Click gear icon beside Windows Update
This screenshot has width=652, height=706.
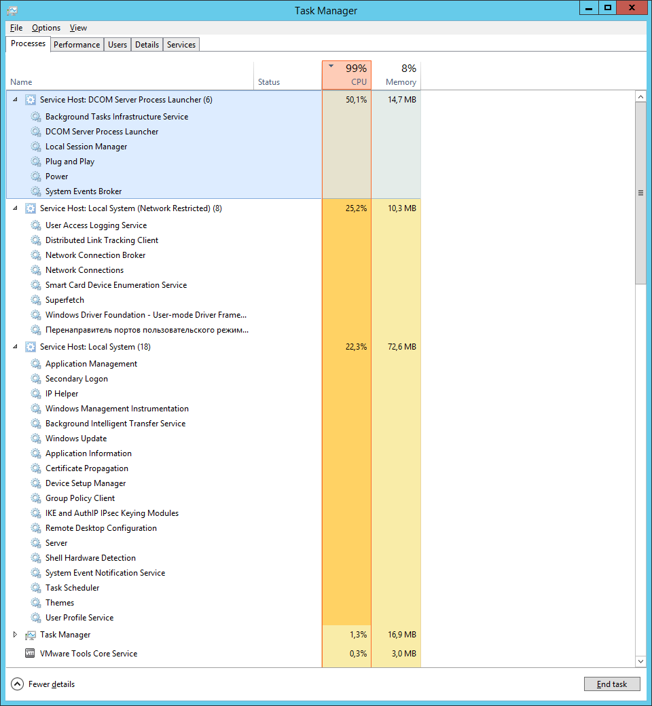click(x=36, y=438)
